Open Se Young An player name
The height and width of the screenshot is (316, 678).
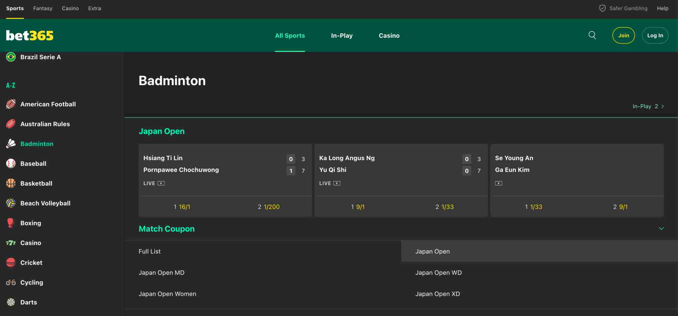pyautogui.click(x=514, y=158)
